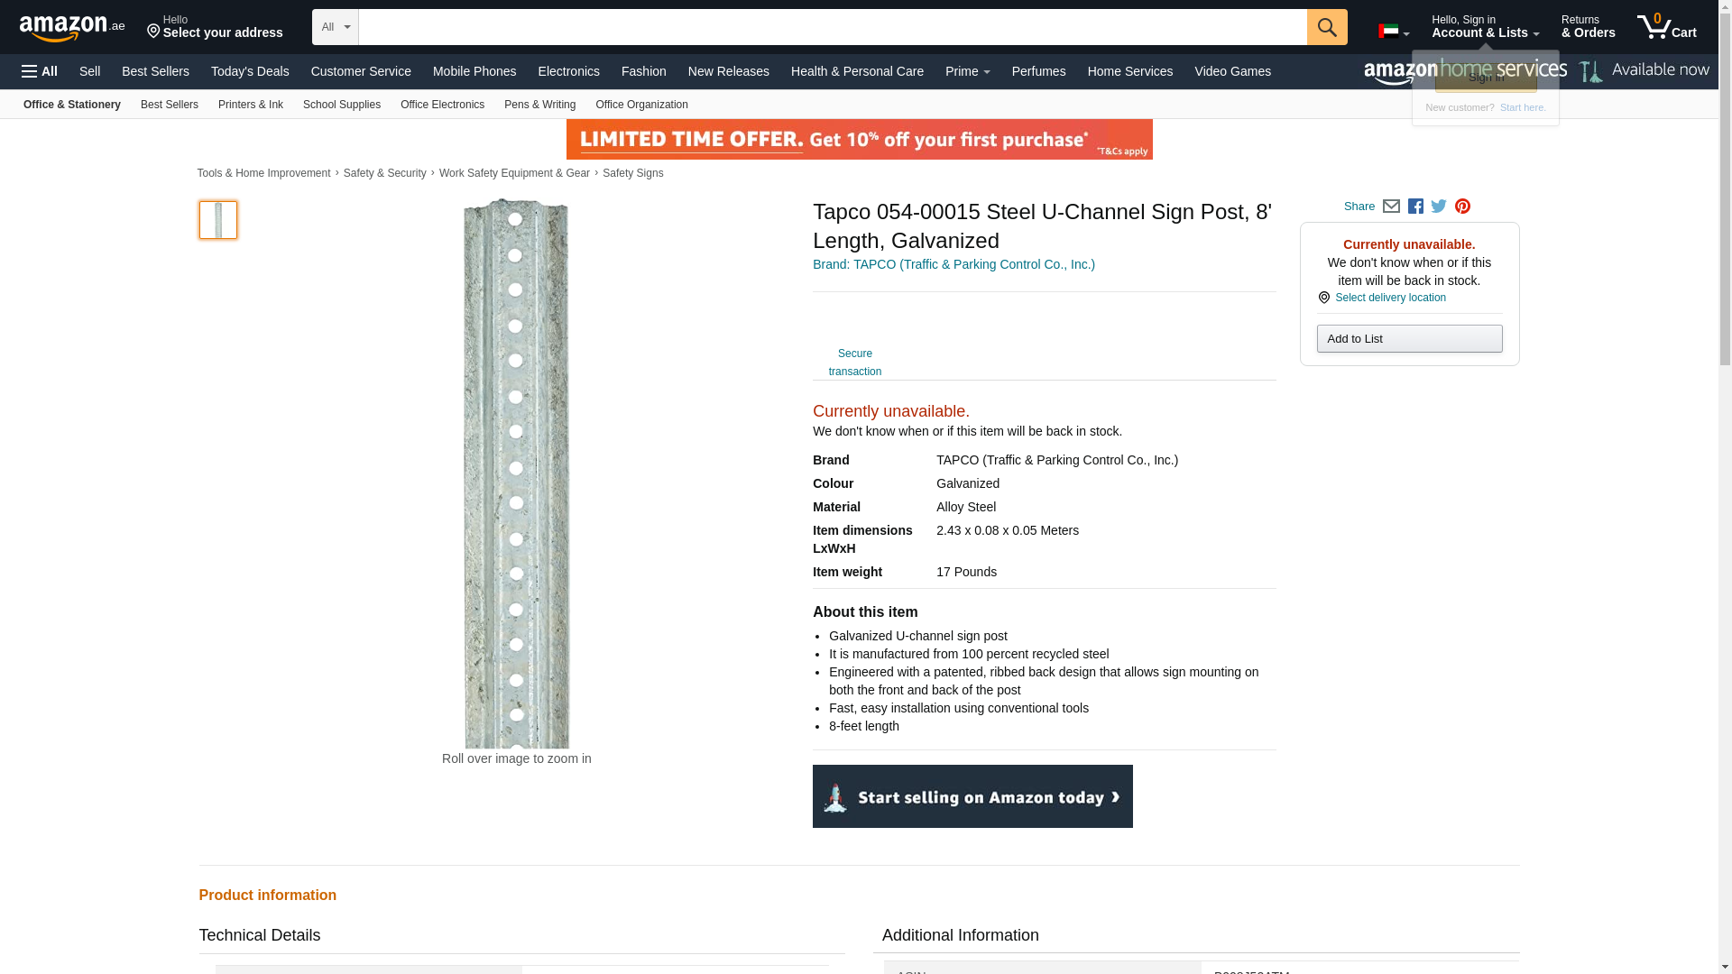Go to Today's Deals tab
Screen dimensions: 1732x974
tap(250, 71)
